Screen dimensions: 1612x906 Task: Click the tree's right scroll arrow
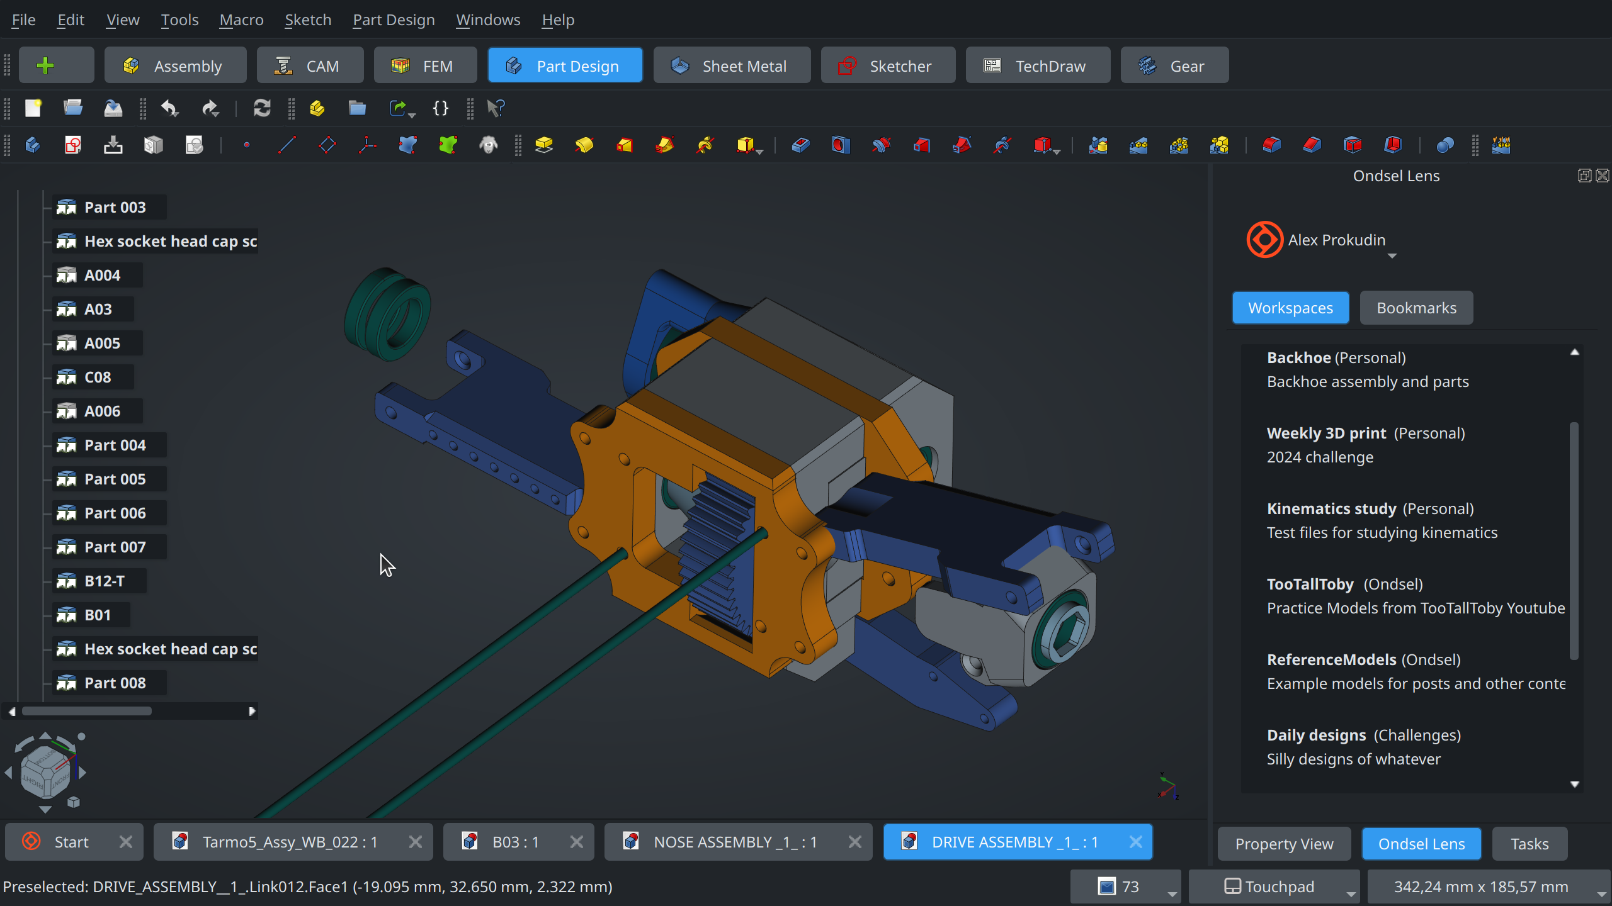pos(252,711)
